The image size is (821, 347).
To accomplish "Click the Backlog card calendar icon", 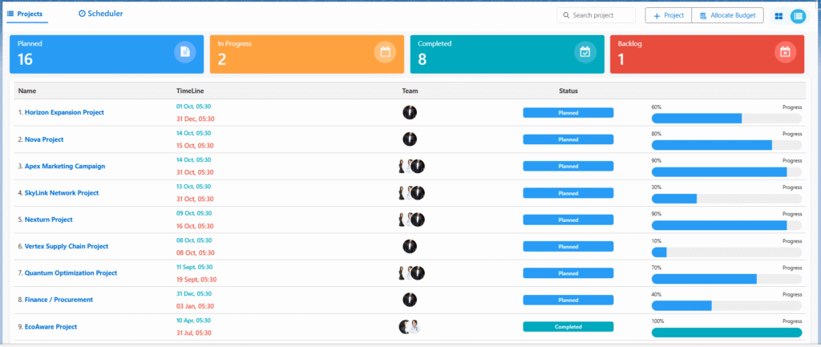I will tap(785, 52).
